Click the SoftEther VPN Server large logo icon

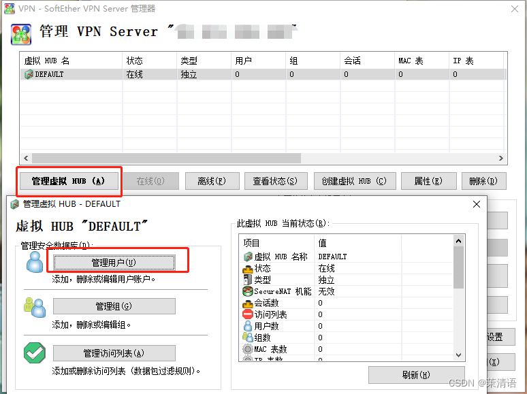pyautogui.click(x=21, y=35)
